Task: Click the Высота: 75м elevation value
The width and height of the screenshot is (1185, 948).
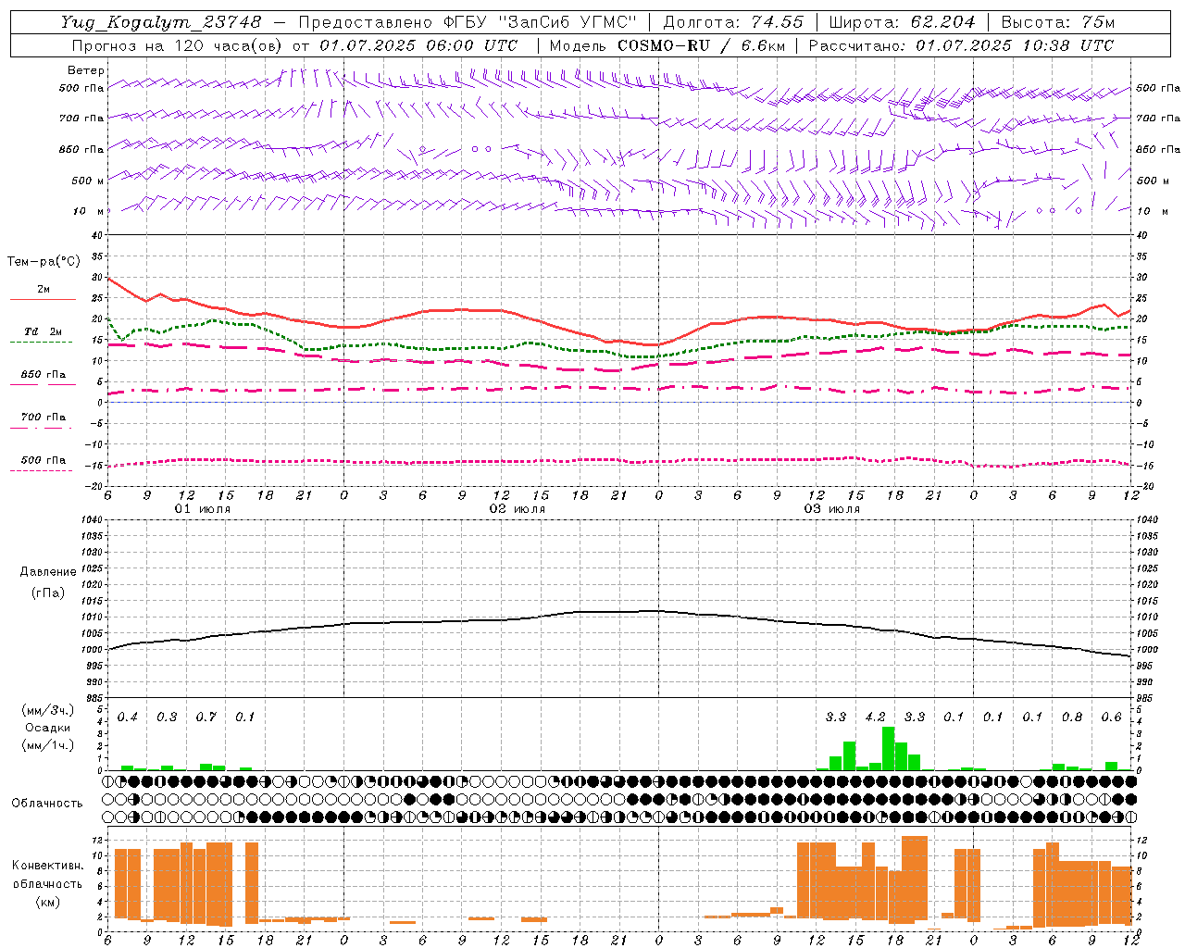Action: [x=1058, y=22]
